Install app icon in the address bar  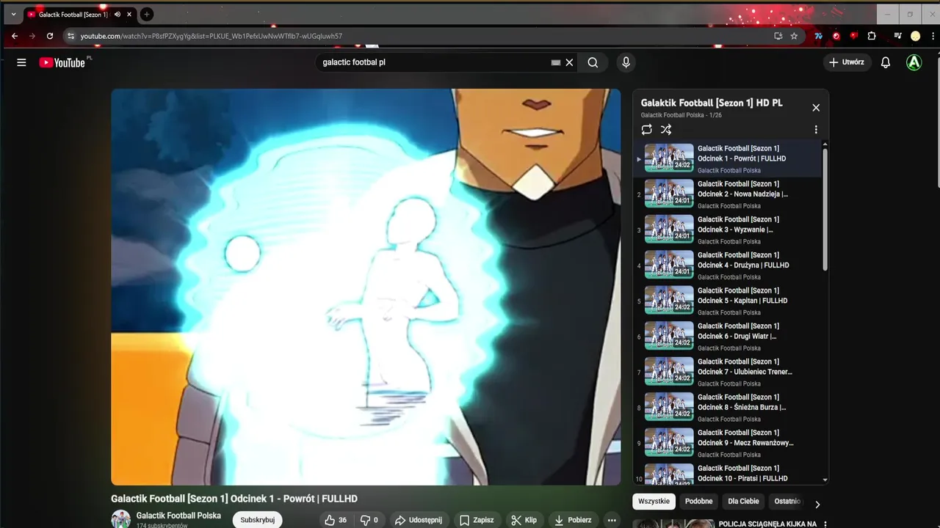tap(778, 36)
